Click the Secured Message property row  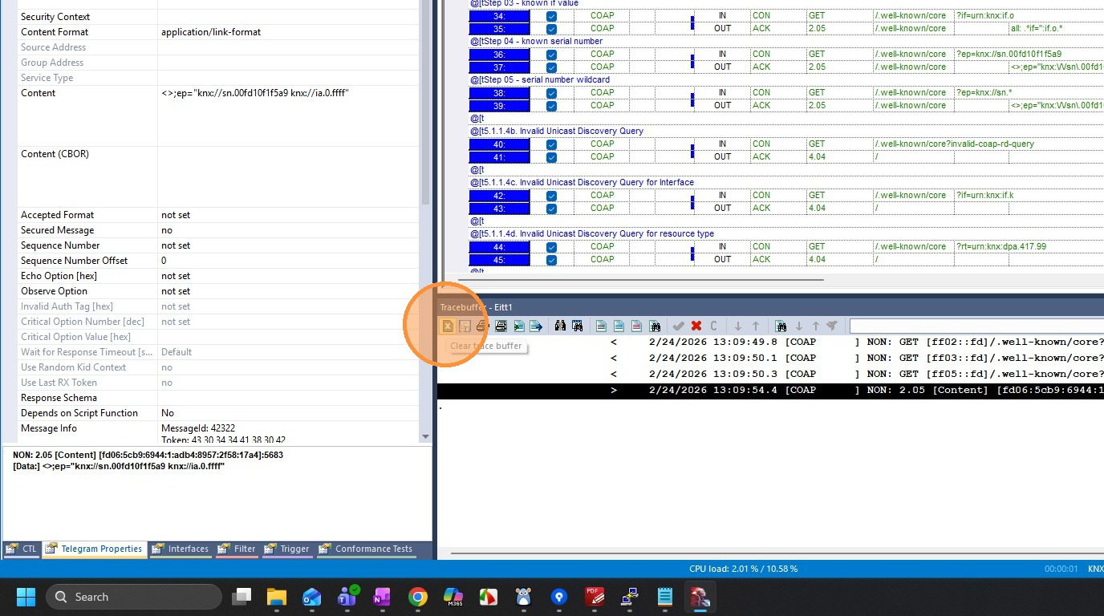218,230
